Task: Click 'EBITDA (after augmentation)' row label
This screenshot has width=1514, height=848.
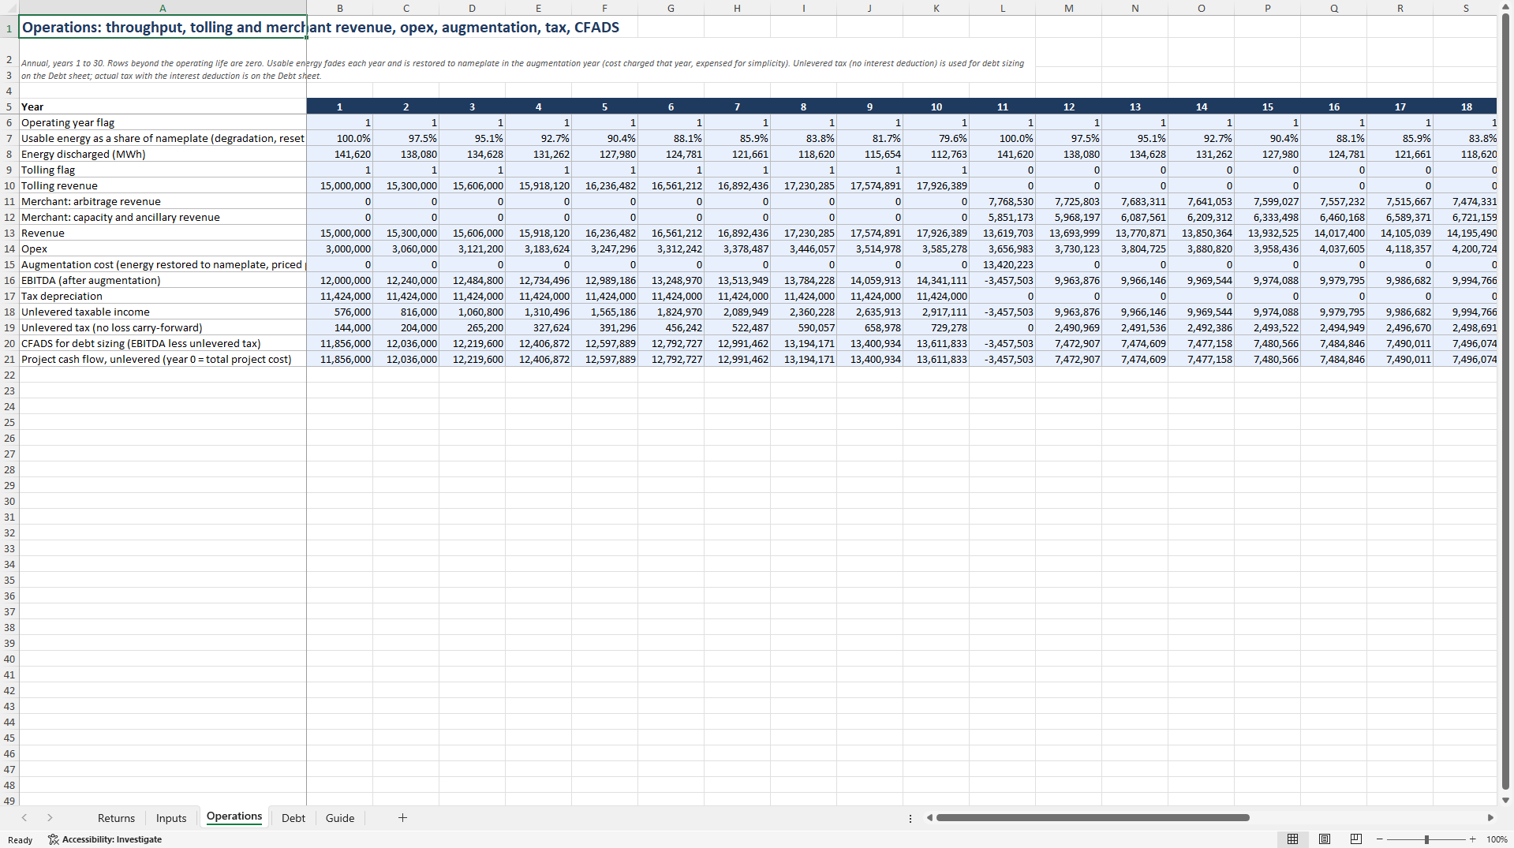Action: click(163, 280)
